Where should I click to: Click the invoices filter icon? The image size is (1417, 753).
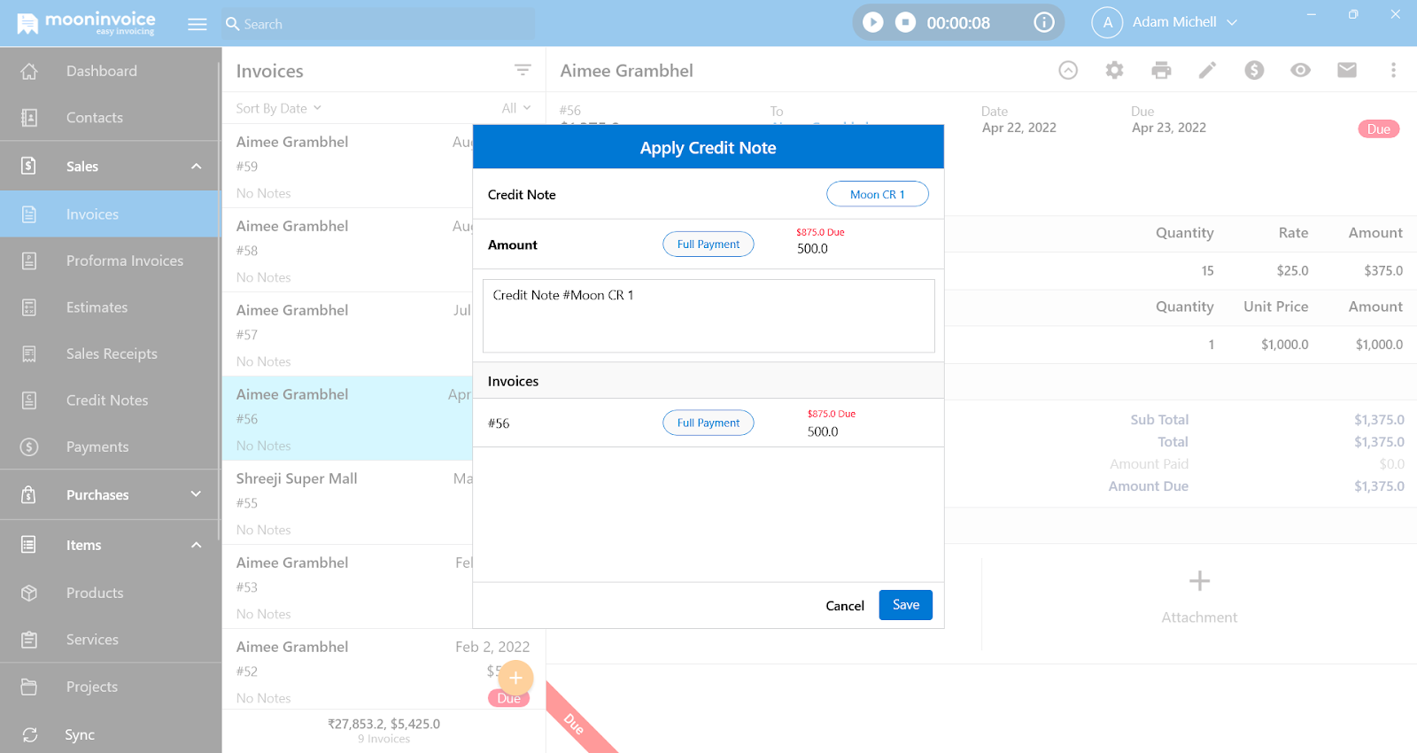[523, 70]
